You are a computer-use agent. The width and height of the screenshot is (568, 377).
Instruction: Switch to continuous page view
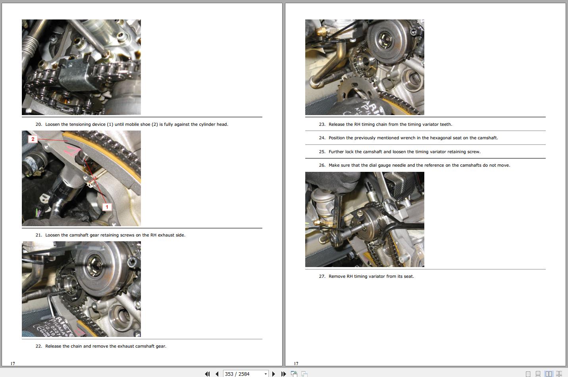[538, 374]
